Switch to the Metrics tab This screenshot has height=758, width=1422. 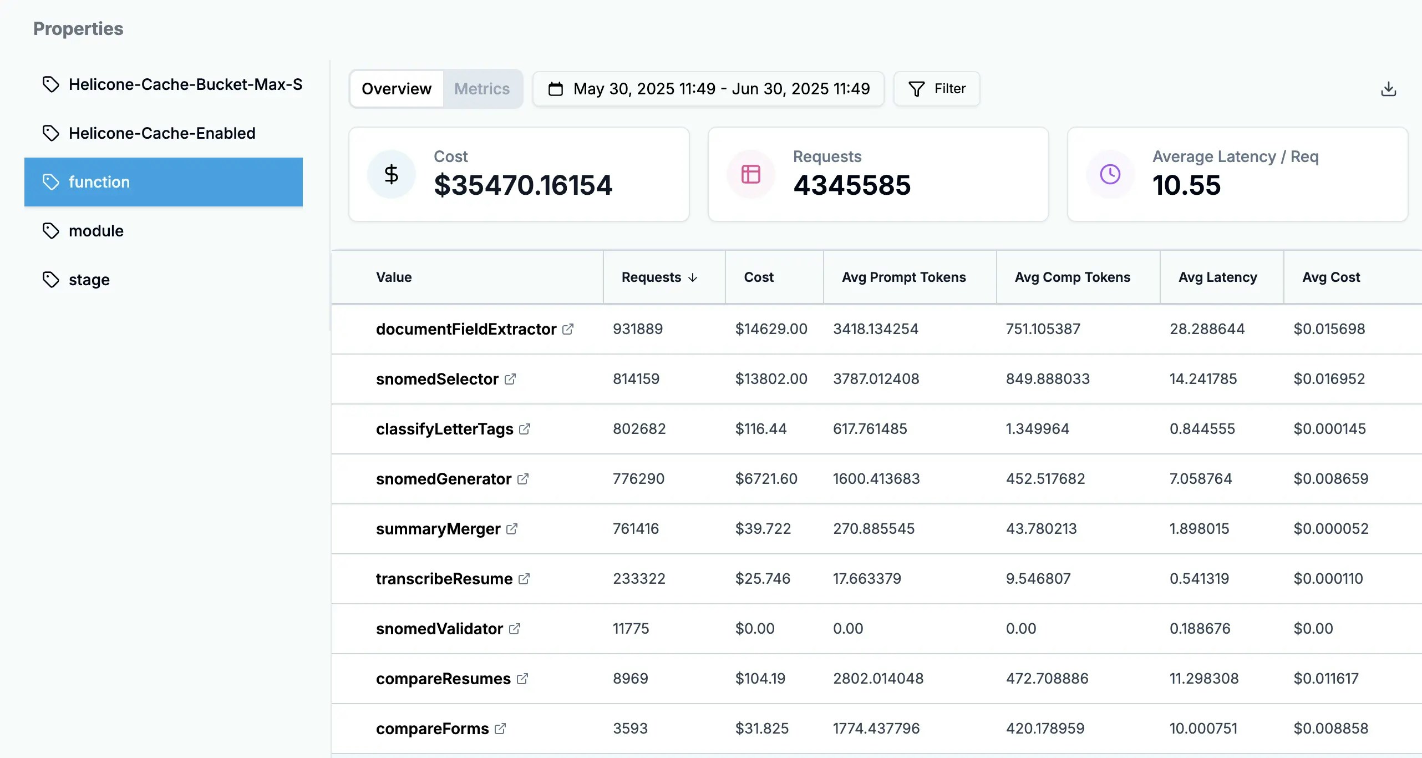tap(481, 88)
